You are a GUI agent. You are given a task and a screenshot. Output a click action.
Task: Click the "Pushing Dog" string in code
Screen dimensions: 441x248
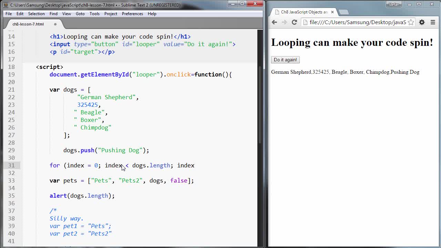120,150
